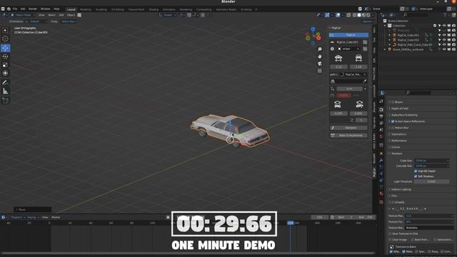The image size is (457, 257).
Task: Open the Texture properties tab icon
Action: tap(381, 202)
